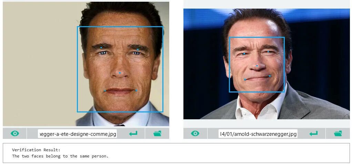This screenshot has width=352, height=164.
Task: Toggle eye icon beside arnold-schwarzenegger.jpg field
Action: coord(195,133)
